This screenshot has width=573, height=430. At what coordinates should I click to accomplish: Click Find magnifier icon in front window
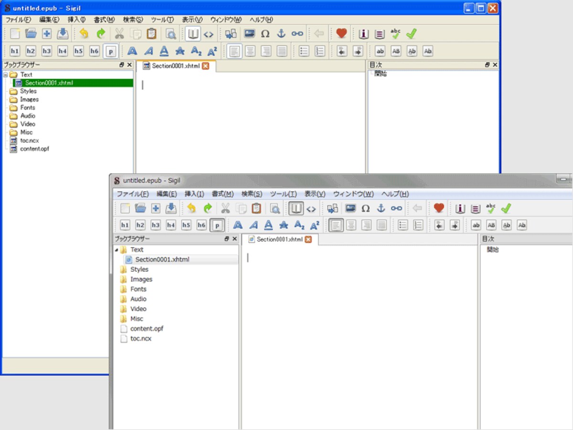click(275, 208)
